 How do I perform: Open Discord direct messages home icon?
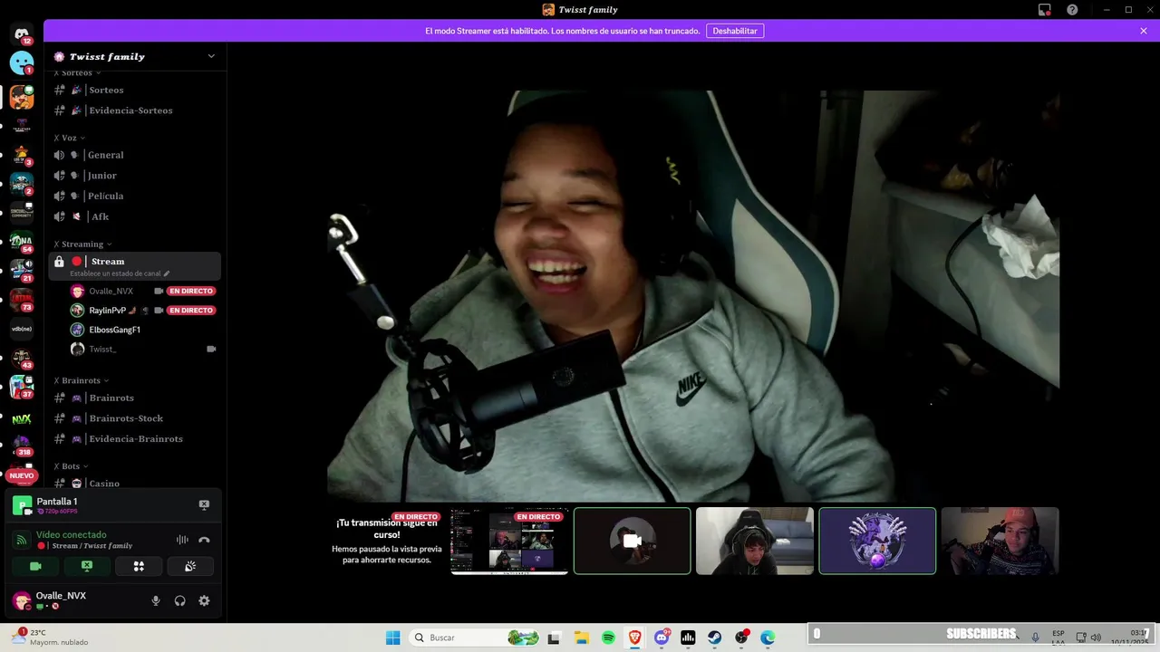[x=22, y=34]
